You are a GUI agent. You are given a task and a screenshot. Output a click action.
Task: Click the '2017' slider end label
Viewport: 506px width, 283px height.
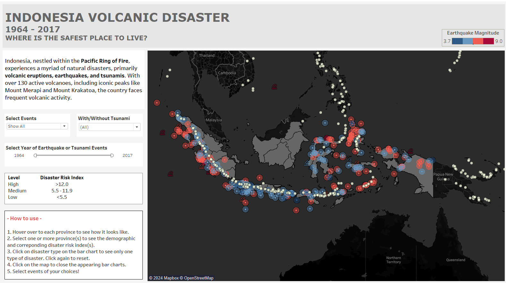click(x=127, y=156)
